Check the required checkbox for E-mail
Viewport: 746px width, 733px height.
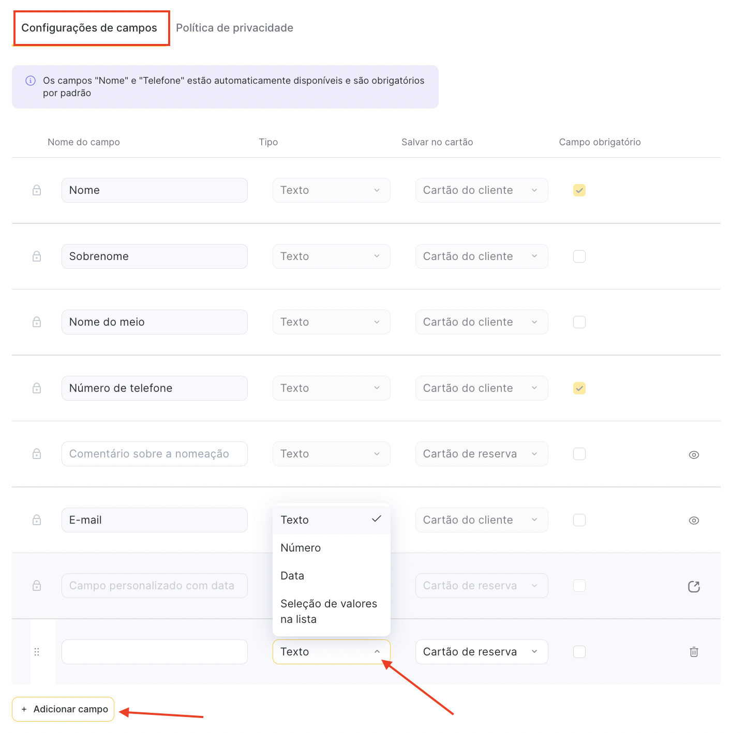pos(579,520)
